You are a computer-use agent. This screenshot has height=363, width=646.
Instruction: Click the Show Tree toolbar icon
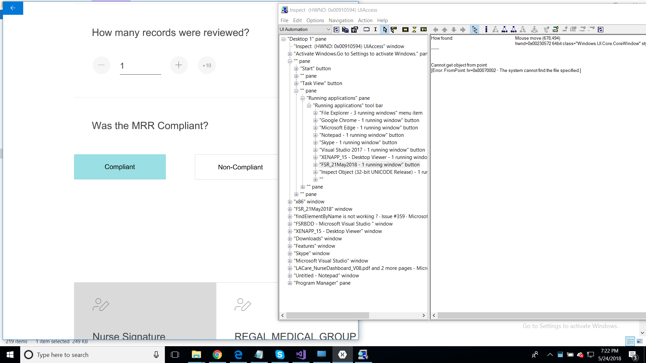pyautogui.click(x=475, y=30)
